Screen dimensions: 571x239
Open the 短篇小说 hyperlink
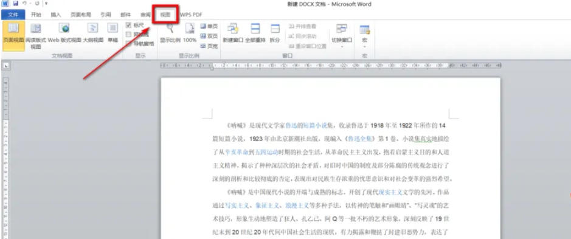click(x=315, y=126)
